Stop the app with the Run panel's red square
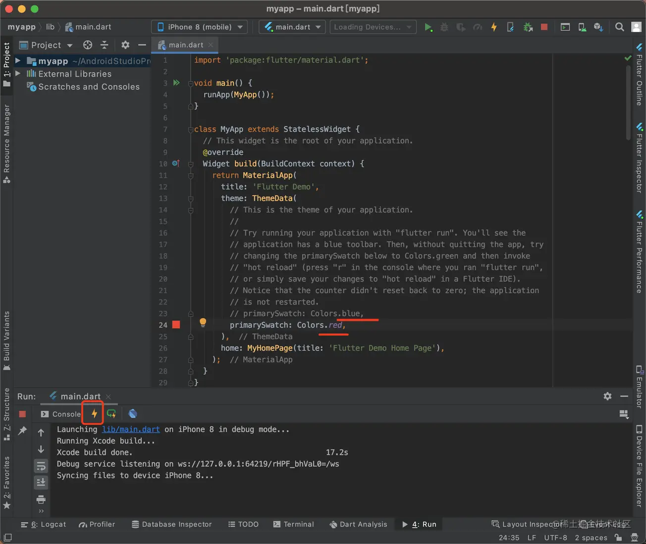 pyautogui.click(x=22, y=414)
